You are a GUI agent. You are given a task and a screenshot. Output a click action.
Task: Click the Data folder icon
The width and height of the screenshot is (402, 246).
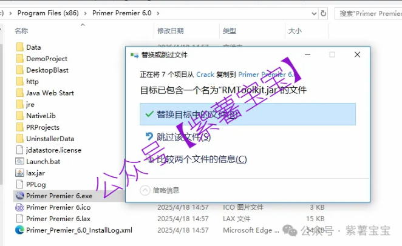tap(19, 47)
